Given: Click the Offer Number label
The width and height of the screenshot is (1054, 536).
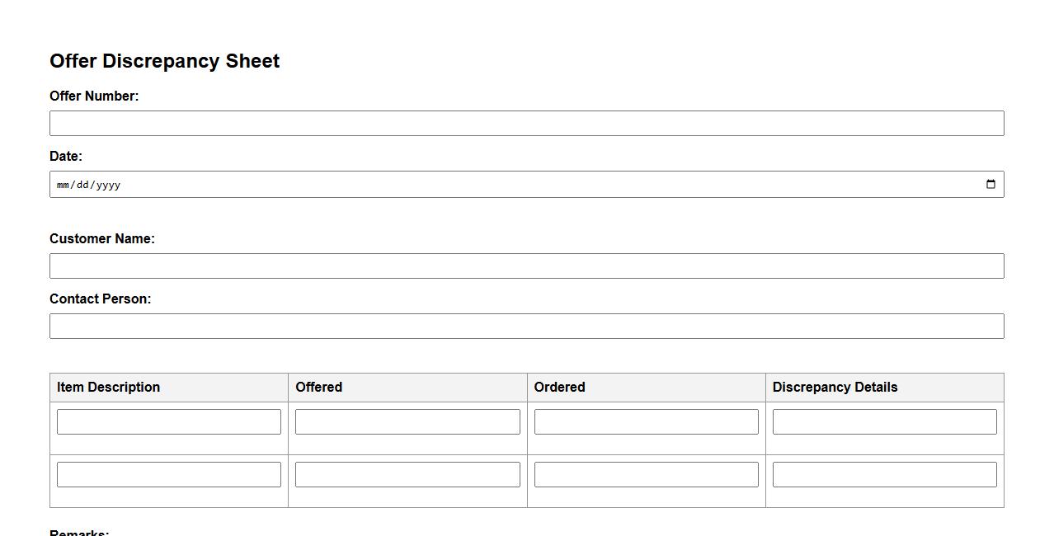Looking at the screenshot, I should (x=94, y=96).
